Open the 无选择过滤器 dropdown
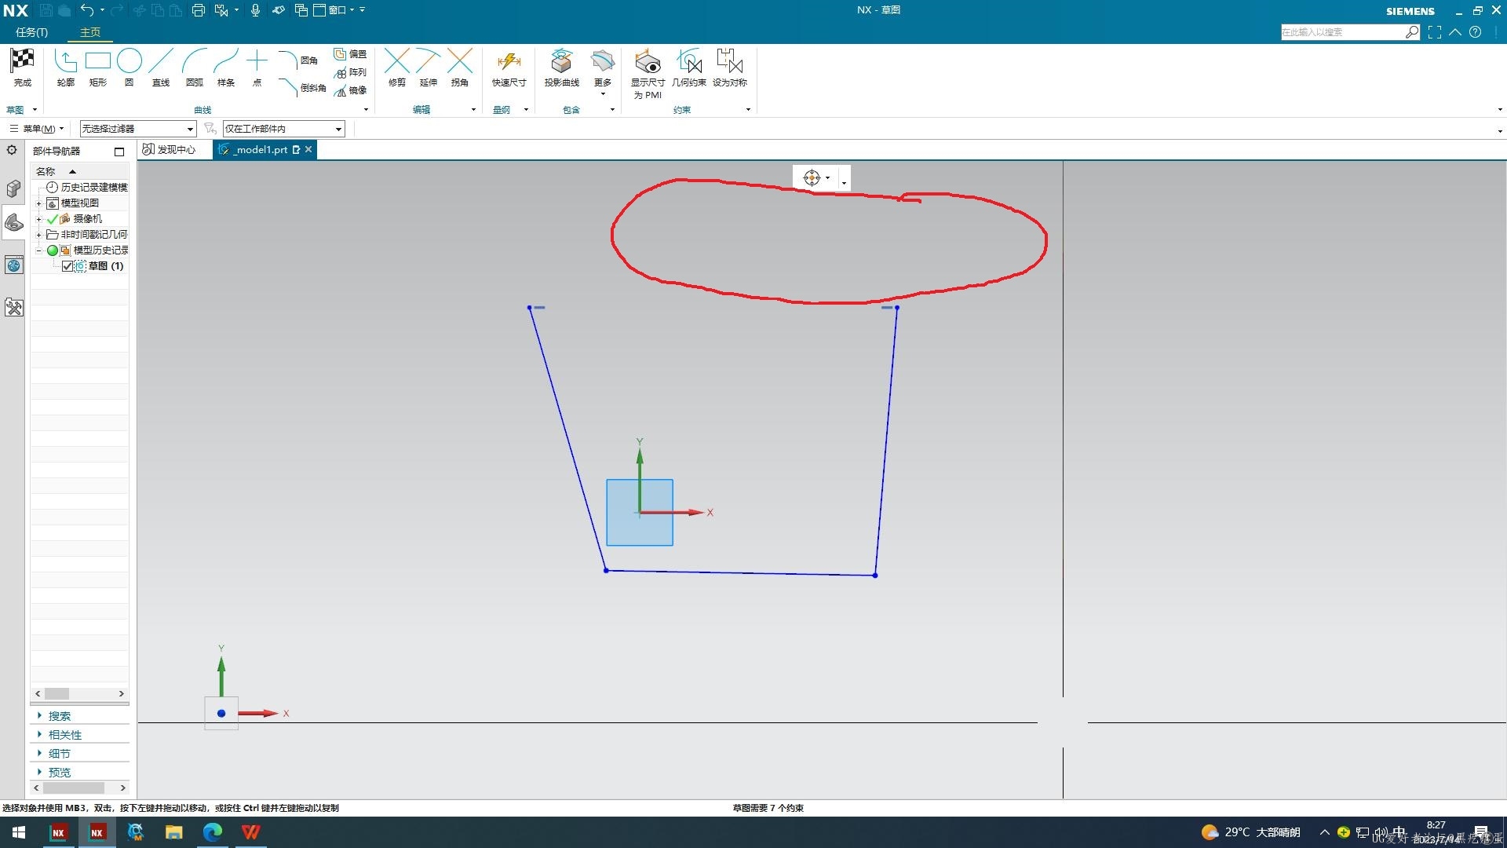 click(137, 129)
